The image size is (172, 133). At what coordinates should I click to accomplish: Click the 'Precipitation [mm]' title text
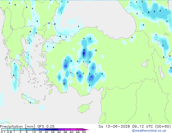(18, 126)
